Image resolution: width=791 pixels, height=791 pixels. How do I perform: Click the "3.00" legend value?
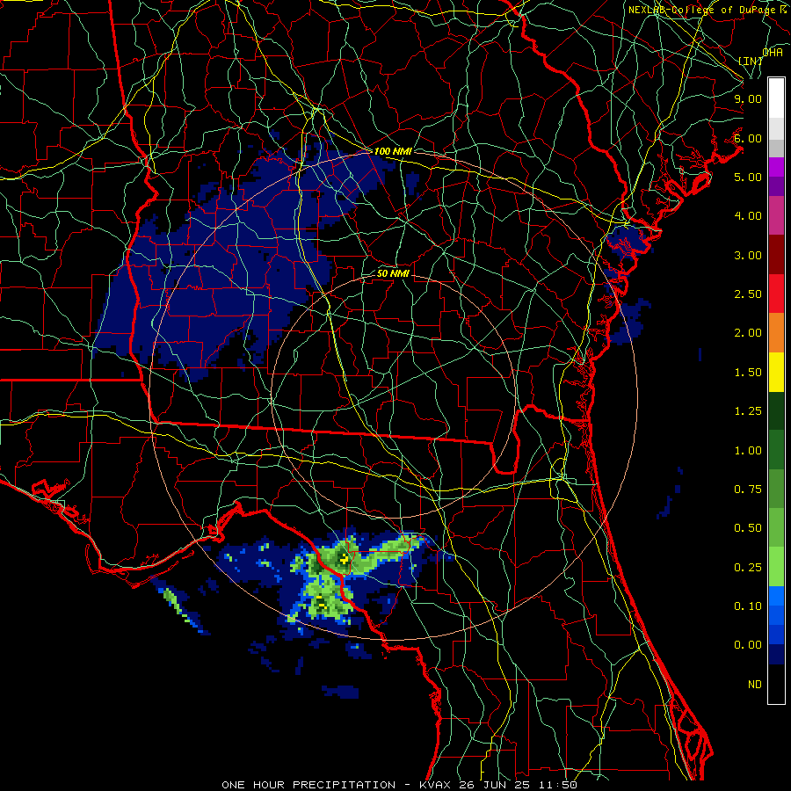[748, 255]
